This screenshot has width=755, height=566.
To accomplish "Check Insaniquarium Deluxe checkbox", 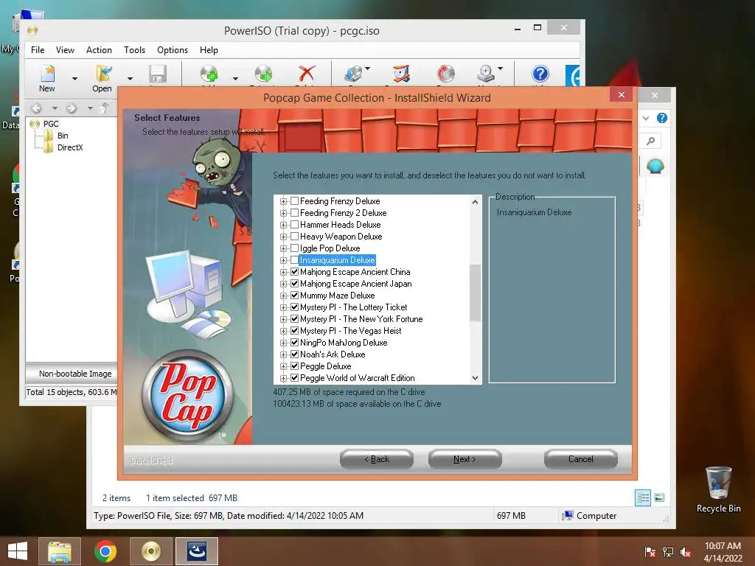I will [x=295, y=260].
